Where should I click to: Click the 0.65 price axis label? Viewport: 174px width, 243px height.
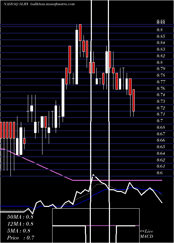(161, 146)
